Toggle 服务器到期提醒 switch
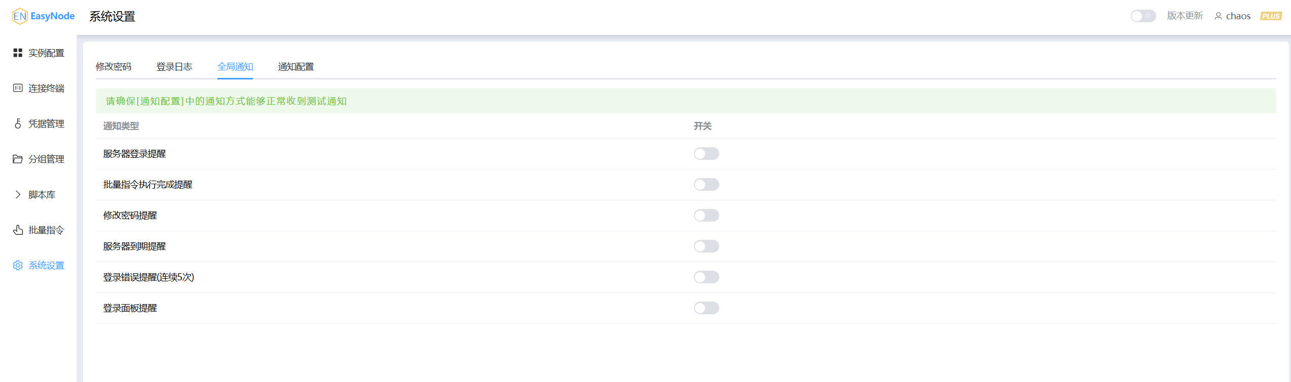This screenshot has width=1291, height=382. pyautogui.click(x=706, y=246)
